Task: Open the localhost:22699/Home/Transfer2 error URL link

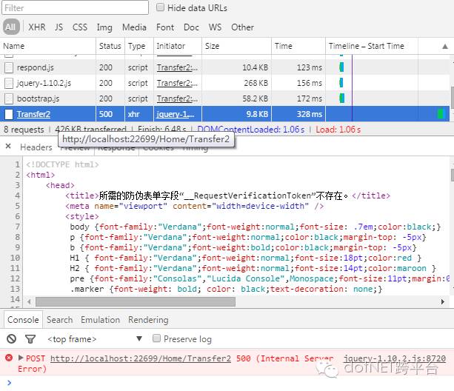Action: 141,358
